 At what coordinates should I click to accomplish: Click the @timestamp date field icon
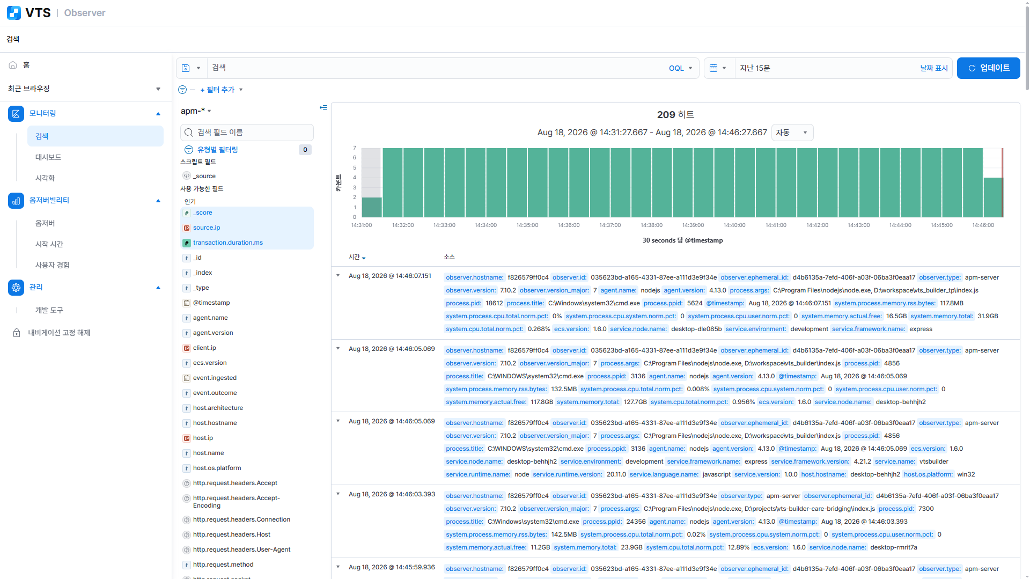tap(187, 303)
